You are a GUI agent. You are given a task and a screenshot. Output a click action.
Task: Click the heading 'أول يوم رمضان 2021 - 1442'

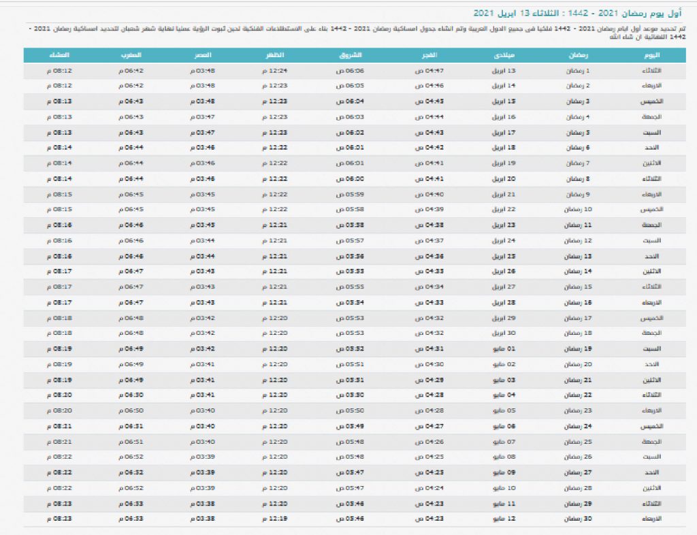coord(625,13)
